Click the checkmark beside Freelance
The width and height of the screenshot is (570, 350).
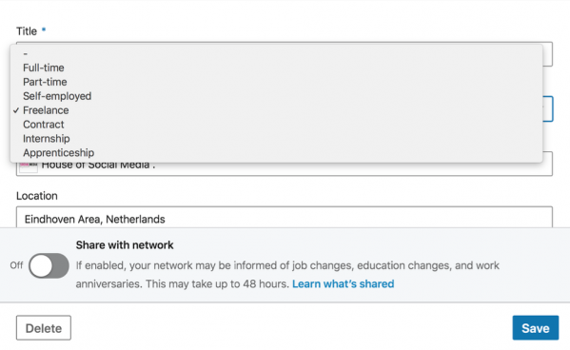coord(16,110)
